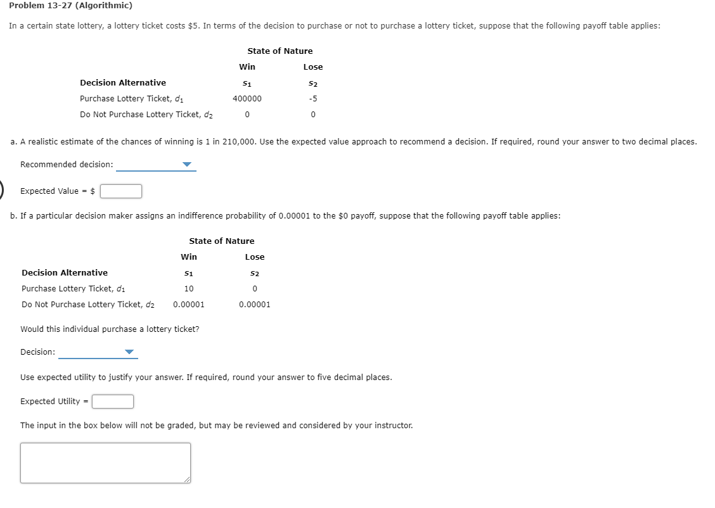
Task: Select the payoff value 400000 in the table
Action: tap(246, 98)
